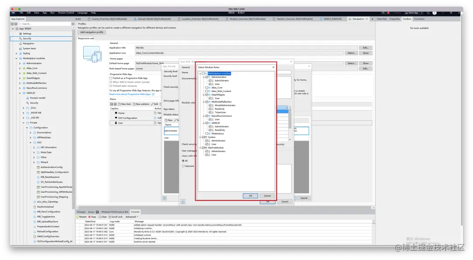
Task: Click the expand-all icon in App Explorer toolbar
Action: click(x=15, y=24)
